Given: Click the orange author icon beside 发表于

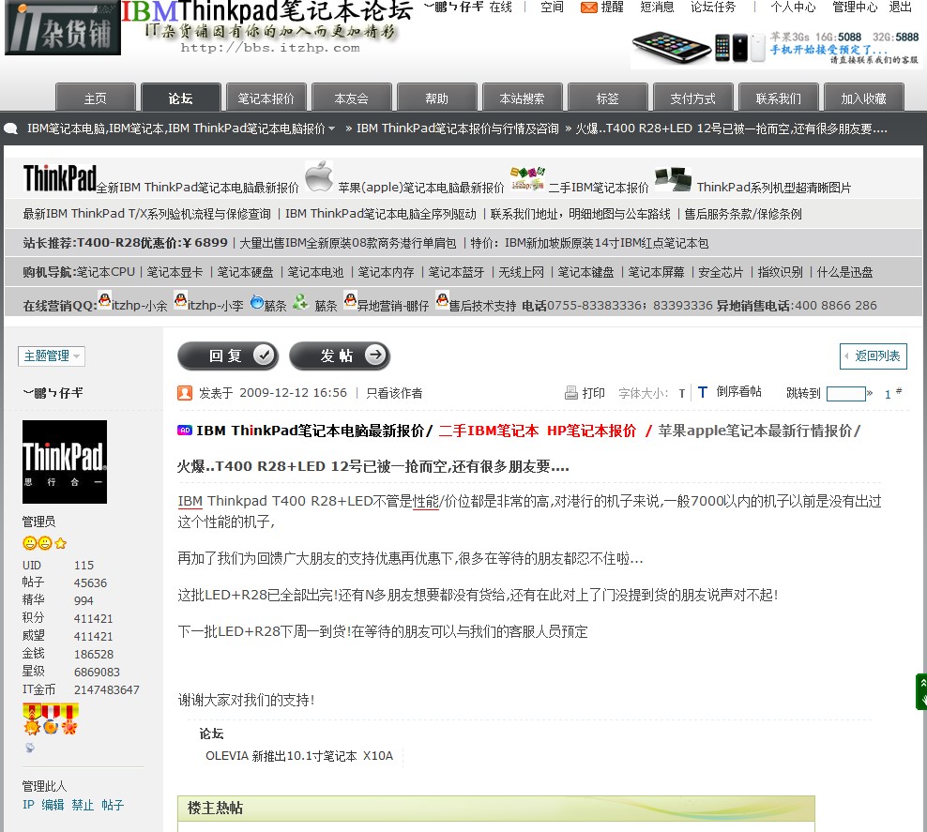Looking at the screenshot, I should coord(185,393).
